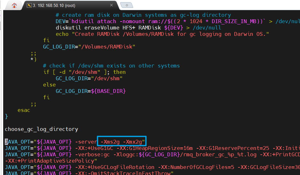The image size is (300, 175).
Task: Click the -XX:+UseGCLogFileRotation option
Action: tap(118, 167)
